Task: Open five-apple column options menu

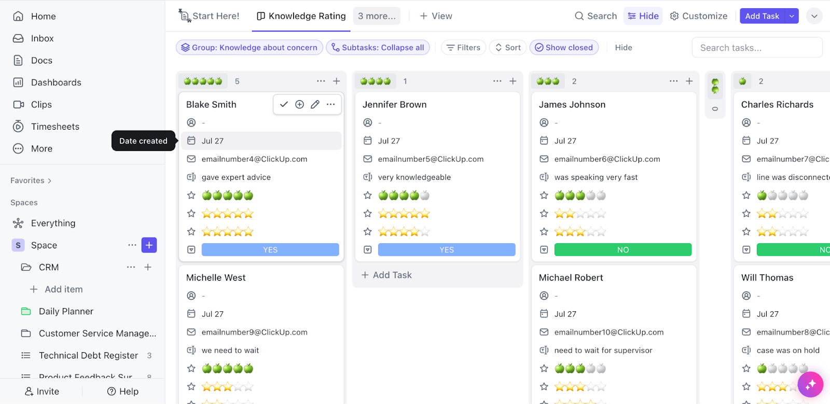Action: click(x=321, y=81)
